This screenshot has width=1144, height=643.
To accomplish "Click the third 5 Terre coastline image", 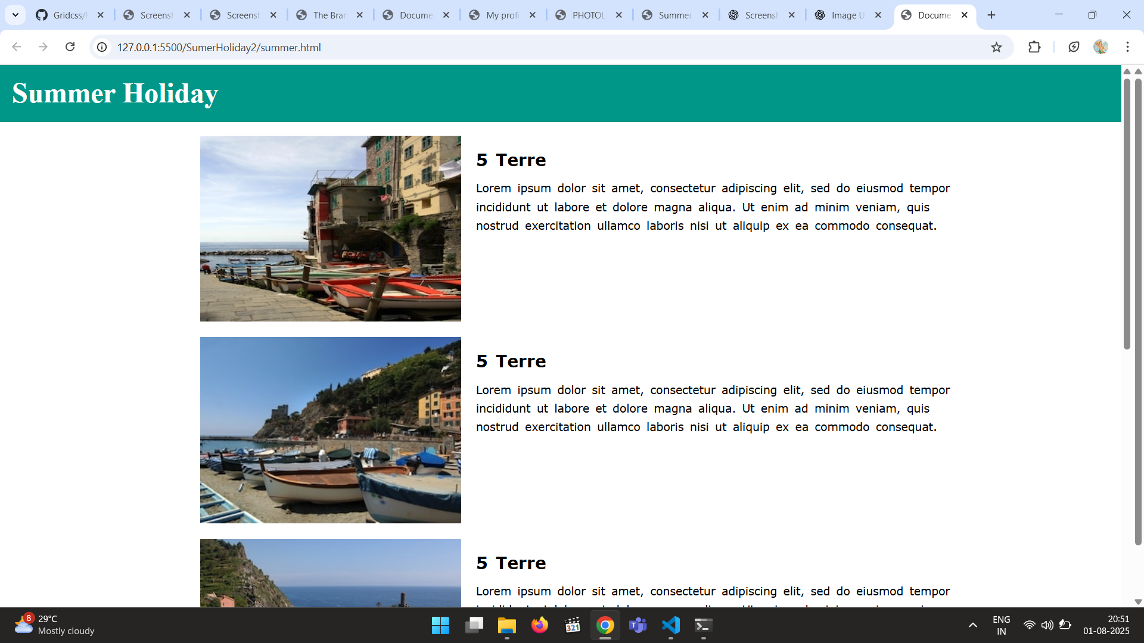I will tap(331, 573).
